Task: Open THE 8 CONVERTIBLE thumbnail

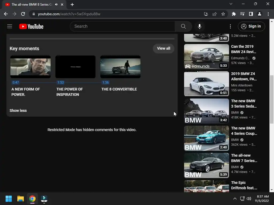Action: tap(120, 67)
